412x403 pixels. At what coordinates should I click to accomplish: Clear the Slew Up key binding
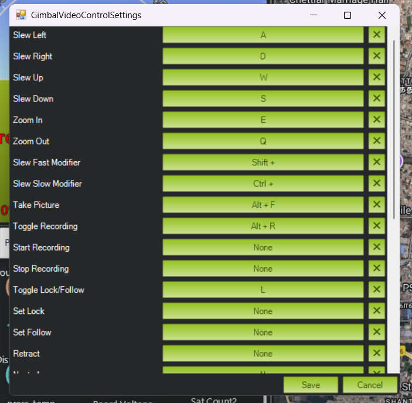[x=376, y=77]
